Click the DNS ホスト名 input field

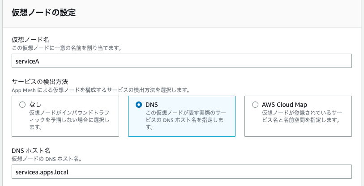[181, 172]
